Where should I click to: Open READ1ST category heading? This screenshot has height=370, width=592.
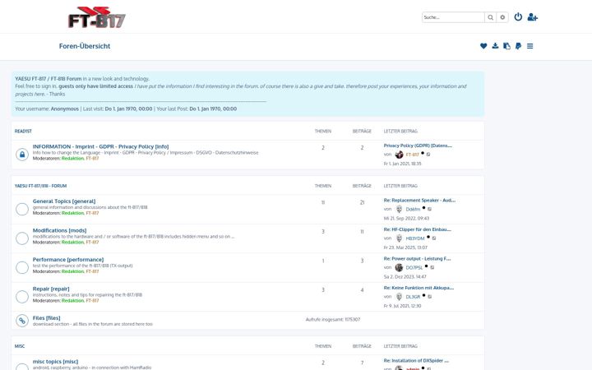point(23,132)
